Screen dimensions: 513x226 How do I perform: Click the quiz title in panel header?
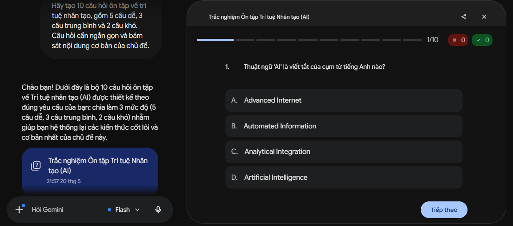click(x=259, y=17)
